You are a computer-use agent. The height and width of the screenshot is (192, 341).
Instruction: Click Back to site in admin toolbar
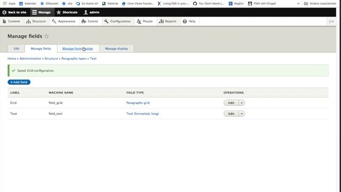(14, 12)
